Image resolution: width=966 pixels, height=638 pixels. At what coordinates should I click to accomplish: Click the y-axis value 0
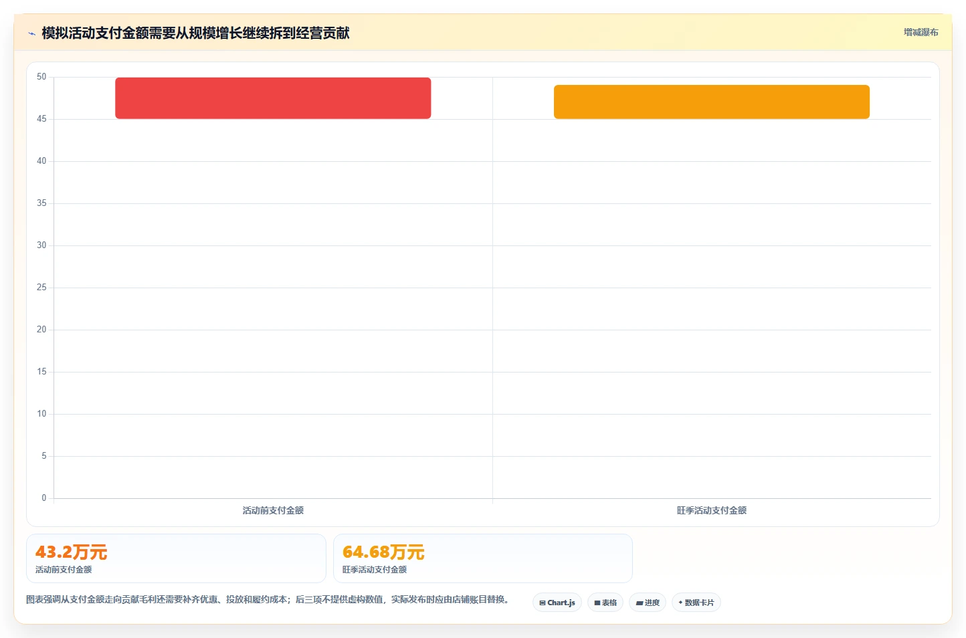[44, 498]
